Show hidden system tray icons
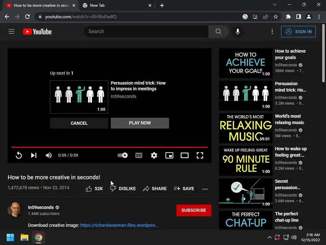Screen dimensions: 326x245 tap(270, 237)
